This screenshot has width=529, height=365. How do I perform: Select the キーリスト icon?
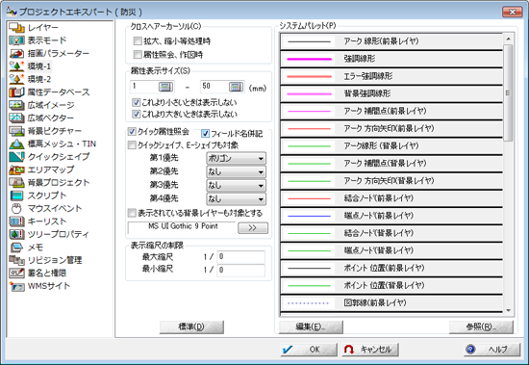click(x=16, y=222)
